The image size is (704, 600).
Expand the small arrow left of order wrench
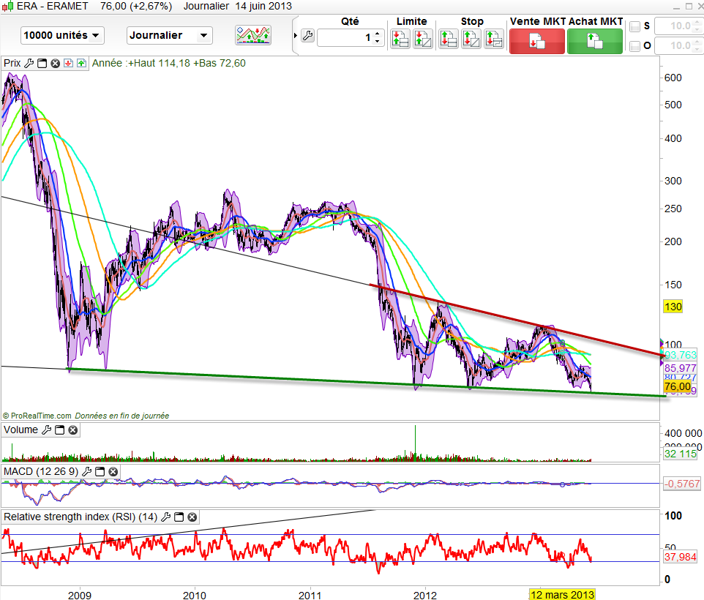point(296,37)
